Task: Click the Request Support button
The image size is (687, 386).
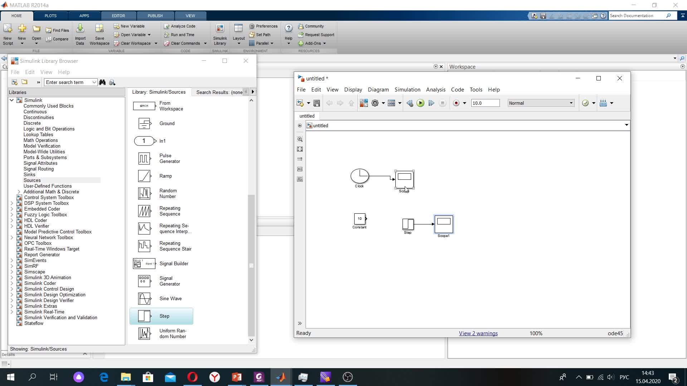Action: (x=316, y=35)
